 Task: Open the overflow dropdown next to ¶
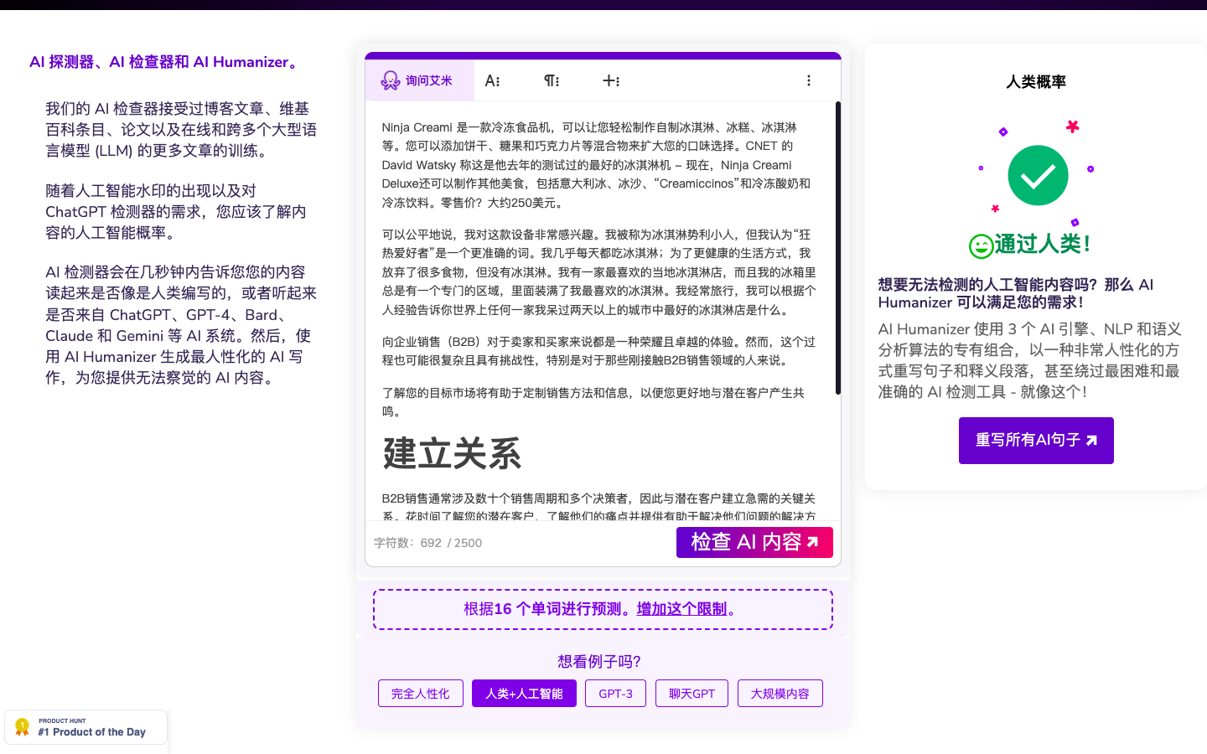pyautogui.click(x=556, y=80)
